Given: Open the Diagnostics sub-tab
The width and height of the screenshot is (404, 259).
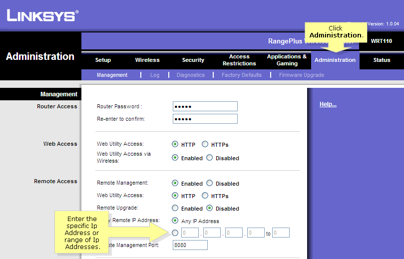Looking at the screenshot, I should [191, 75].
